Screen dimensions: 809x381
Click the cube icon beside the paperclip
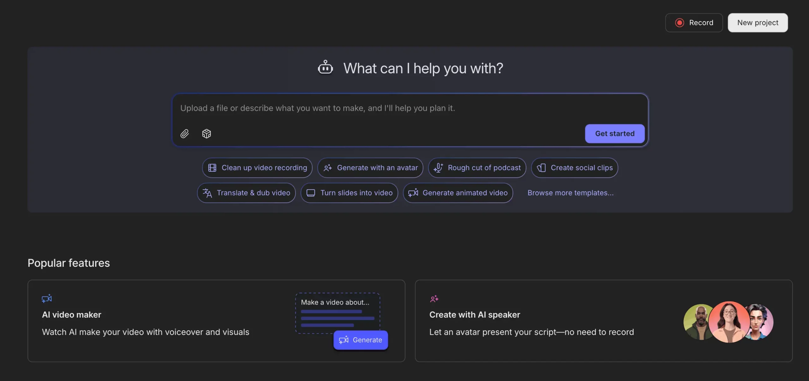[x=206, y=134]
